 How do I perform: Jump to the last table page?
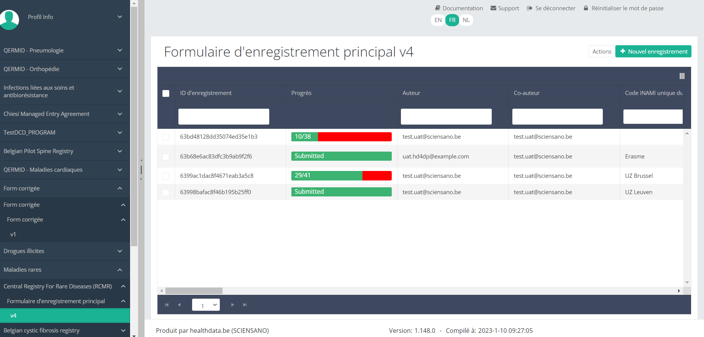[245, 305]
